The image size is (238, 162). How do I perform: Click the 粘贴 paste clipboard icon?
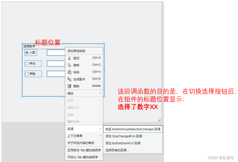[69, 72]
